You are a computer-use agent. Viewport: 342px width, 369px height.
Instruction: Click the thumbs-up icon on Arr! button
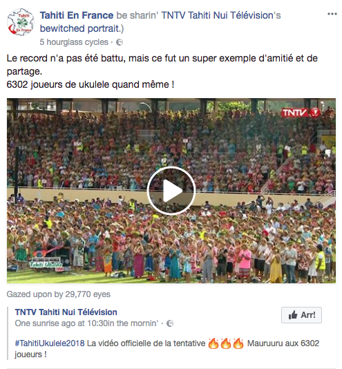292,315
